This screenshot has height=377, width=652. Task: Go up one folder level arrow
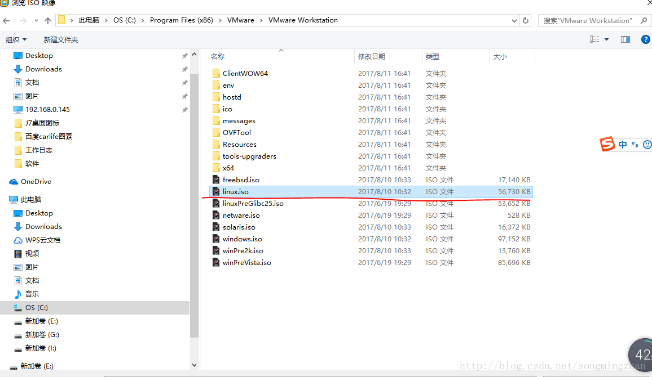click(x=48, y=21)
